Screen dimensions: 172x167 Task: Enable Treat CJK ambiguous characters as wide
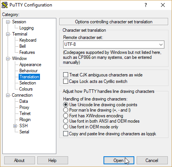click(x=65, y=75)
